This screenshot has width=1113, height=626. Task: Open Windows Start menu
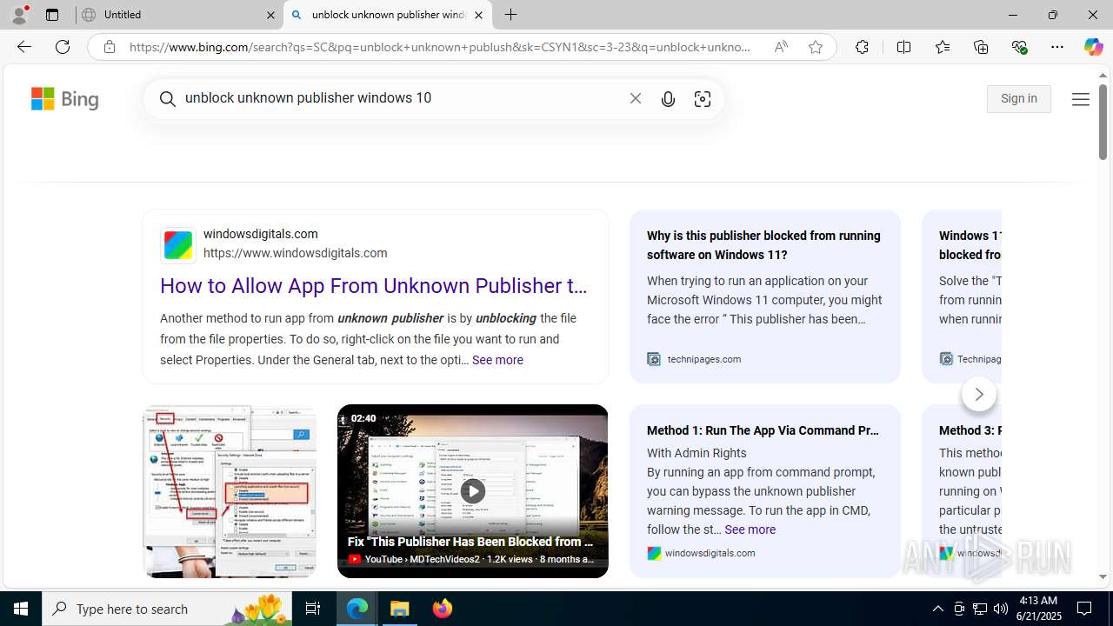point(21,609)
